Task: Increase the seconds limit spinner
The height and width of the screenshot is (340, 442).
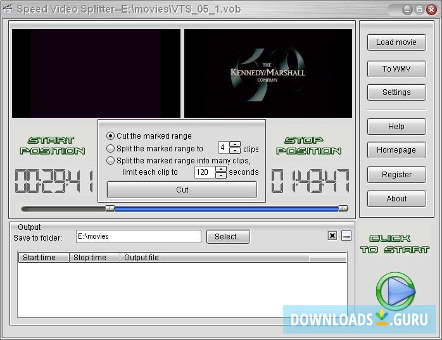Action: (221, 169)
